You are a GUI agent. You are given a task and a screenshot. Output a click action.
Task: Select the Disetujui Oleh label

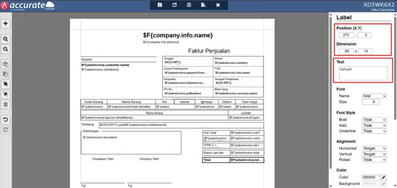click(149, 159)
